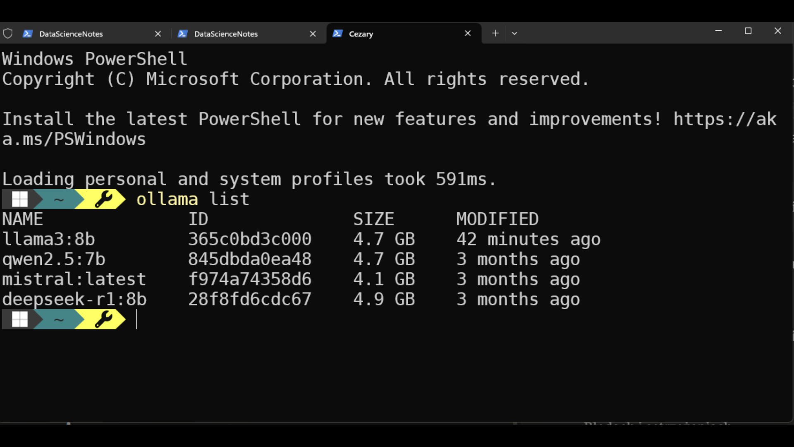Switch to the first DataScienceNotes tab
Viewport: 794px width, 447px height.
coord(91,34)
